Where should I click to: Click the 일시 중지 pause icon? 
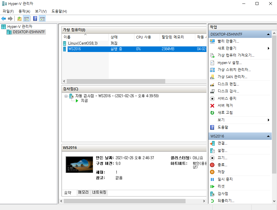[212, 179]
